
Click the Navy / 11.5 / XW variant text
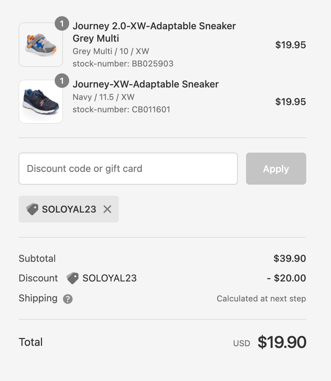103,97
